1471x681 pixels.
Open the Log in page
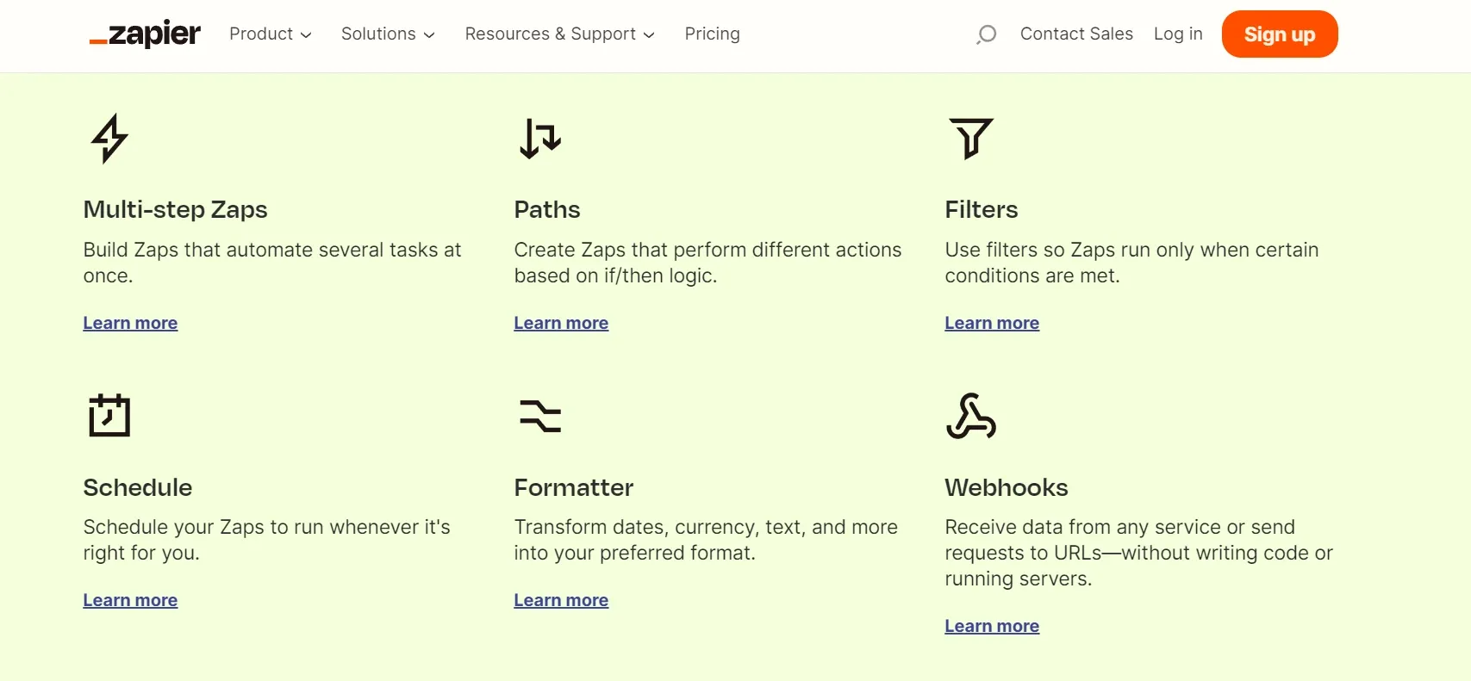click(x=1178, y=34)
